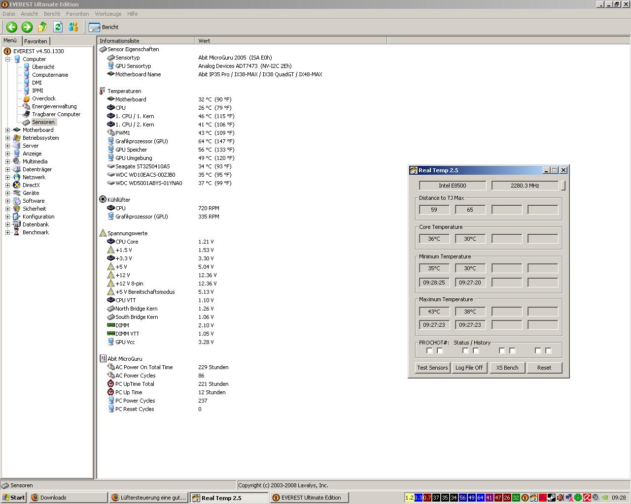The image size is (631, 504).
Task: Click the green ICQ flower tray icon
Action: (x=578, y=498)
